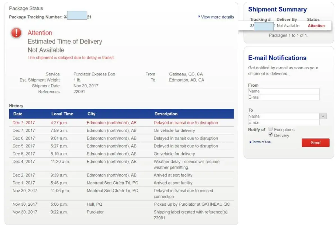The height and width of the screenshot is (225, 336).
Task: Click the From Name input field
Action: click(x=284, y=91)
